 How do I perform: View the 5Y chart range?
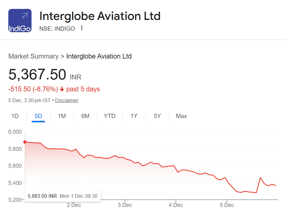(x=157, y=116)
